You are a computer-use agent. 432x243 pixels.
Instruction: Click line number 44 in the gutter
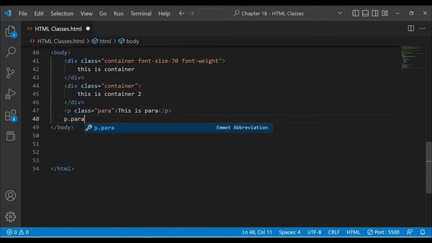coord(36,86)
